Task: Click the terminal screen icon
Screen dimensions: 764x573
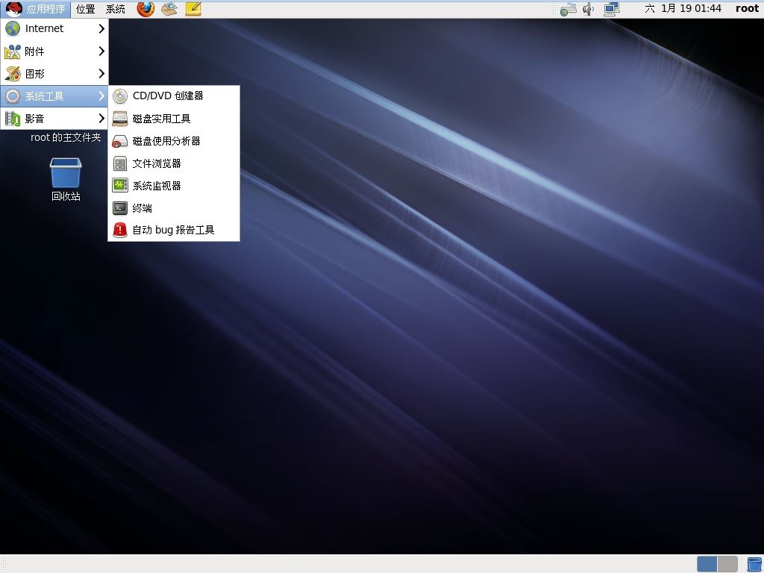Action: 120,208
